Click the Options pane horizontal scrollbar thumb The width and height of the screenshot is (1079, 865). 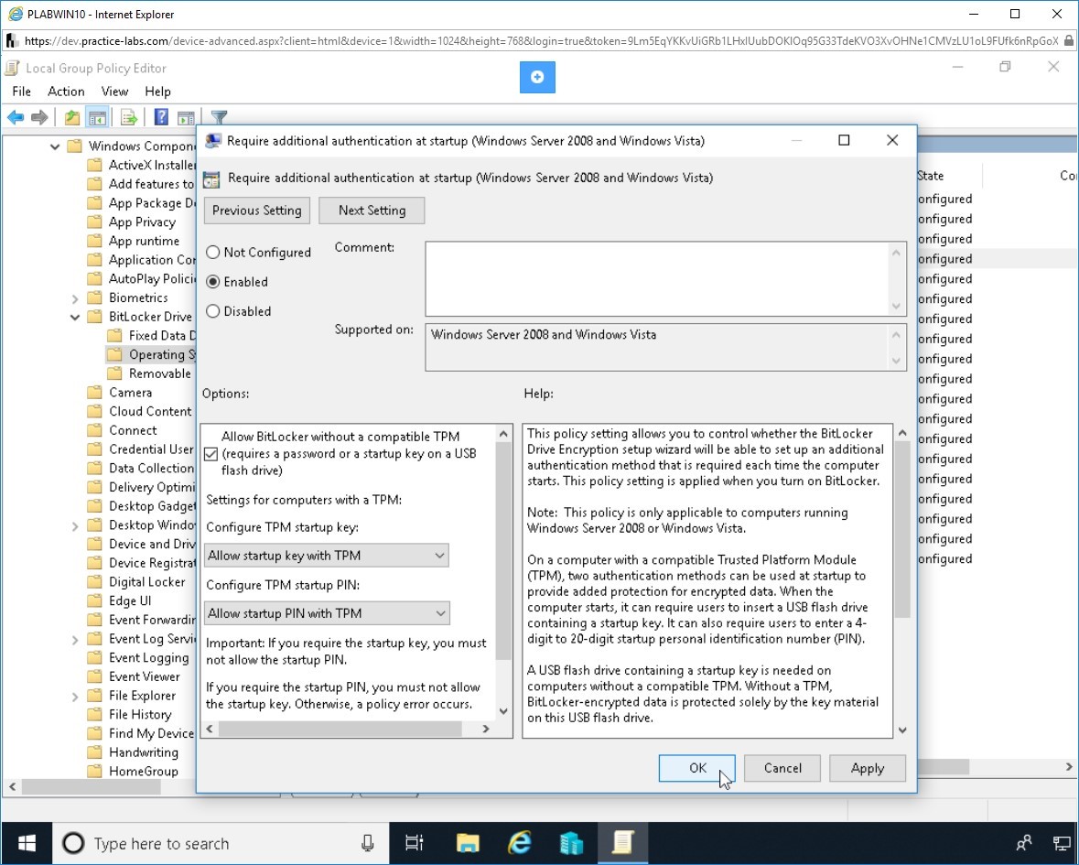pyautogui.click(x=340, y=729)
